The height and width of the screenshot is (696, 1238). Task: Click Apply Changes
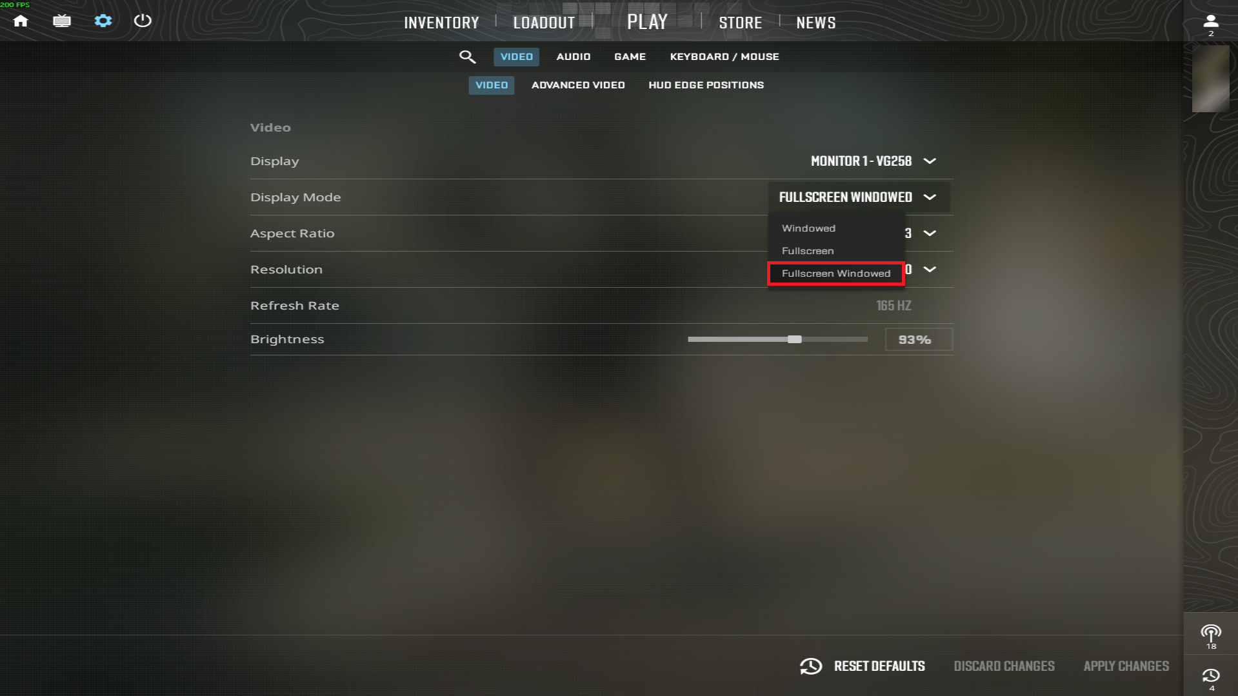[x=1126, y=666]
